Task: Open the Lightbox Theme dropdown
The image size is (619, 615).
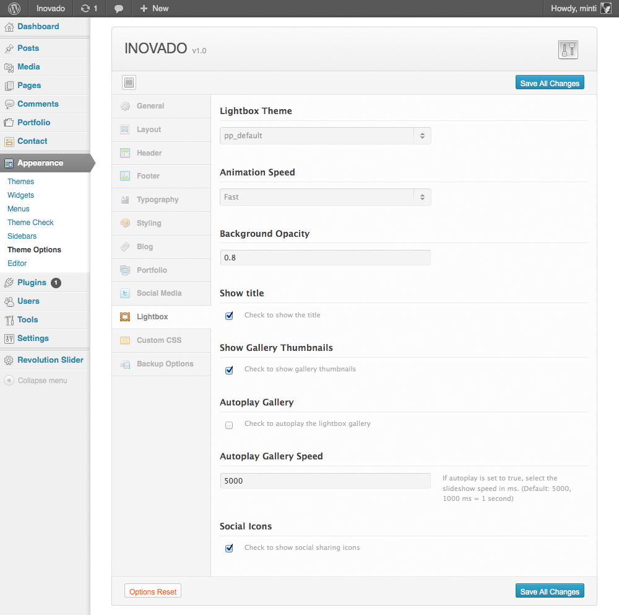Action: [325, 135]
